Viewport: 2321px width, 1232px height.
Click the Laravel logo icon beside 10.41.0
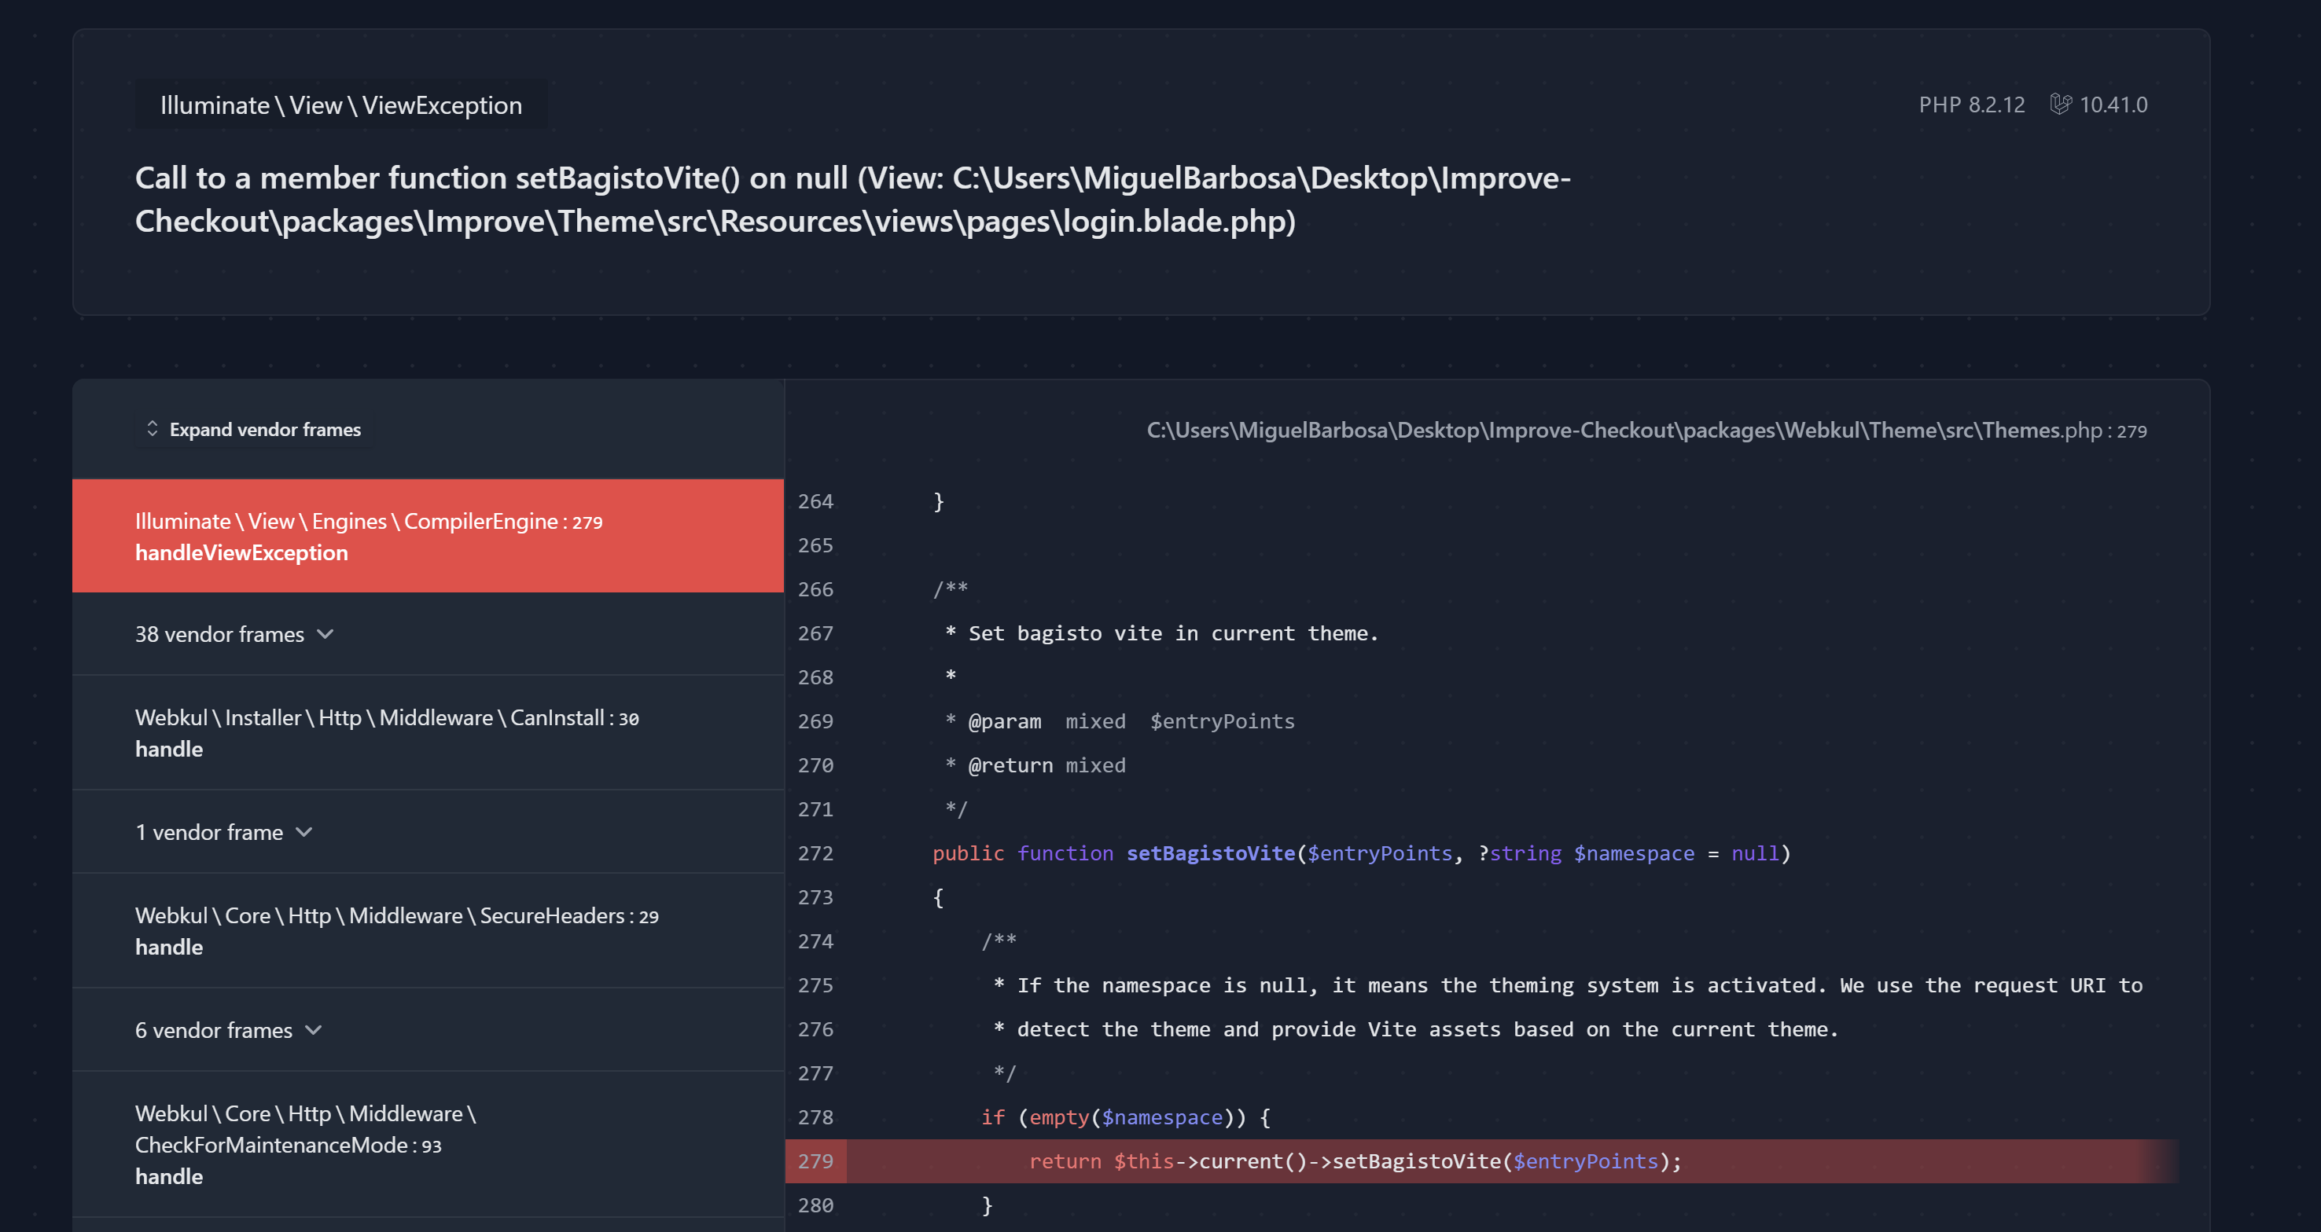point(2061,104)
